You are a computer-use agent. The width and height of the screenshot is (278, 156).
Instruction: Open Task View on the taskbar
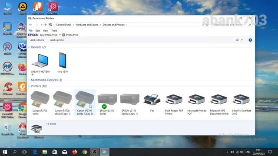(24, 152)
